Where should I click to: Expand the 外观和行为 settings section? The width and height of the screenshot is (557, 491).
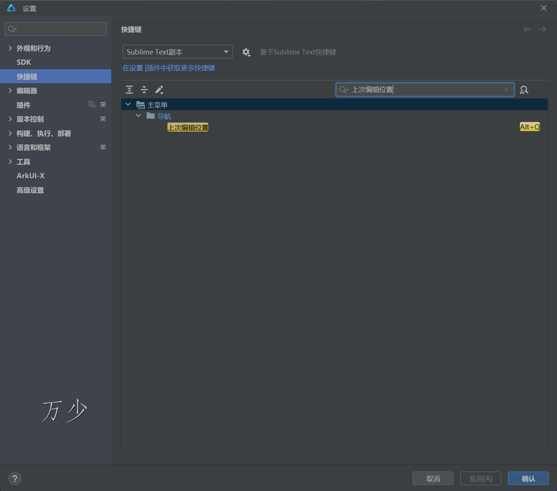pyautogui.click(x=10, y=48)
